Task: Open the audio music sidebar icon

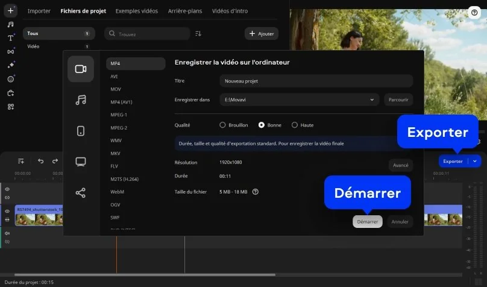Action: click(11, 24)
